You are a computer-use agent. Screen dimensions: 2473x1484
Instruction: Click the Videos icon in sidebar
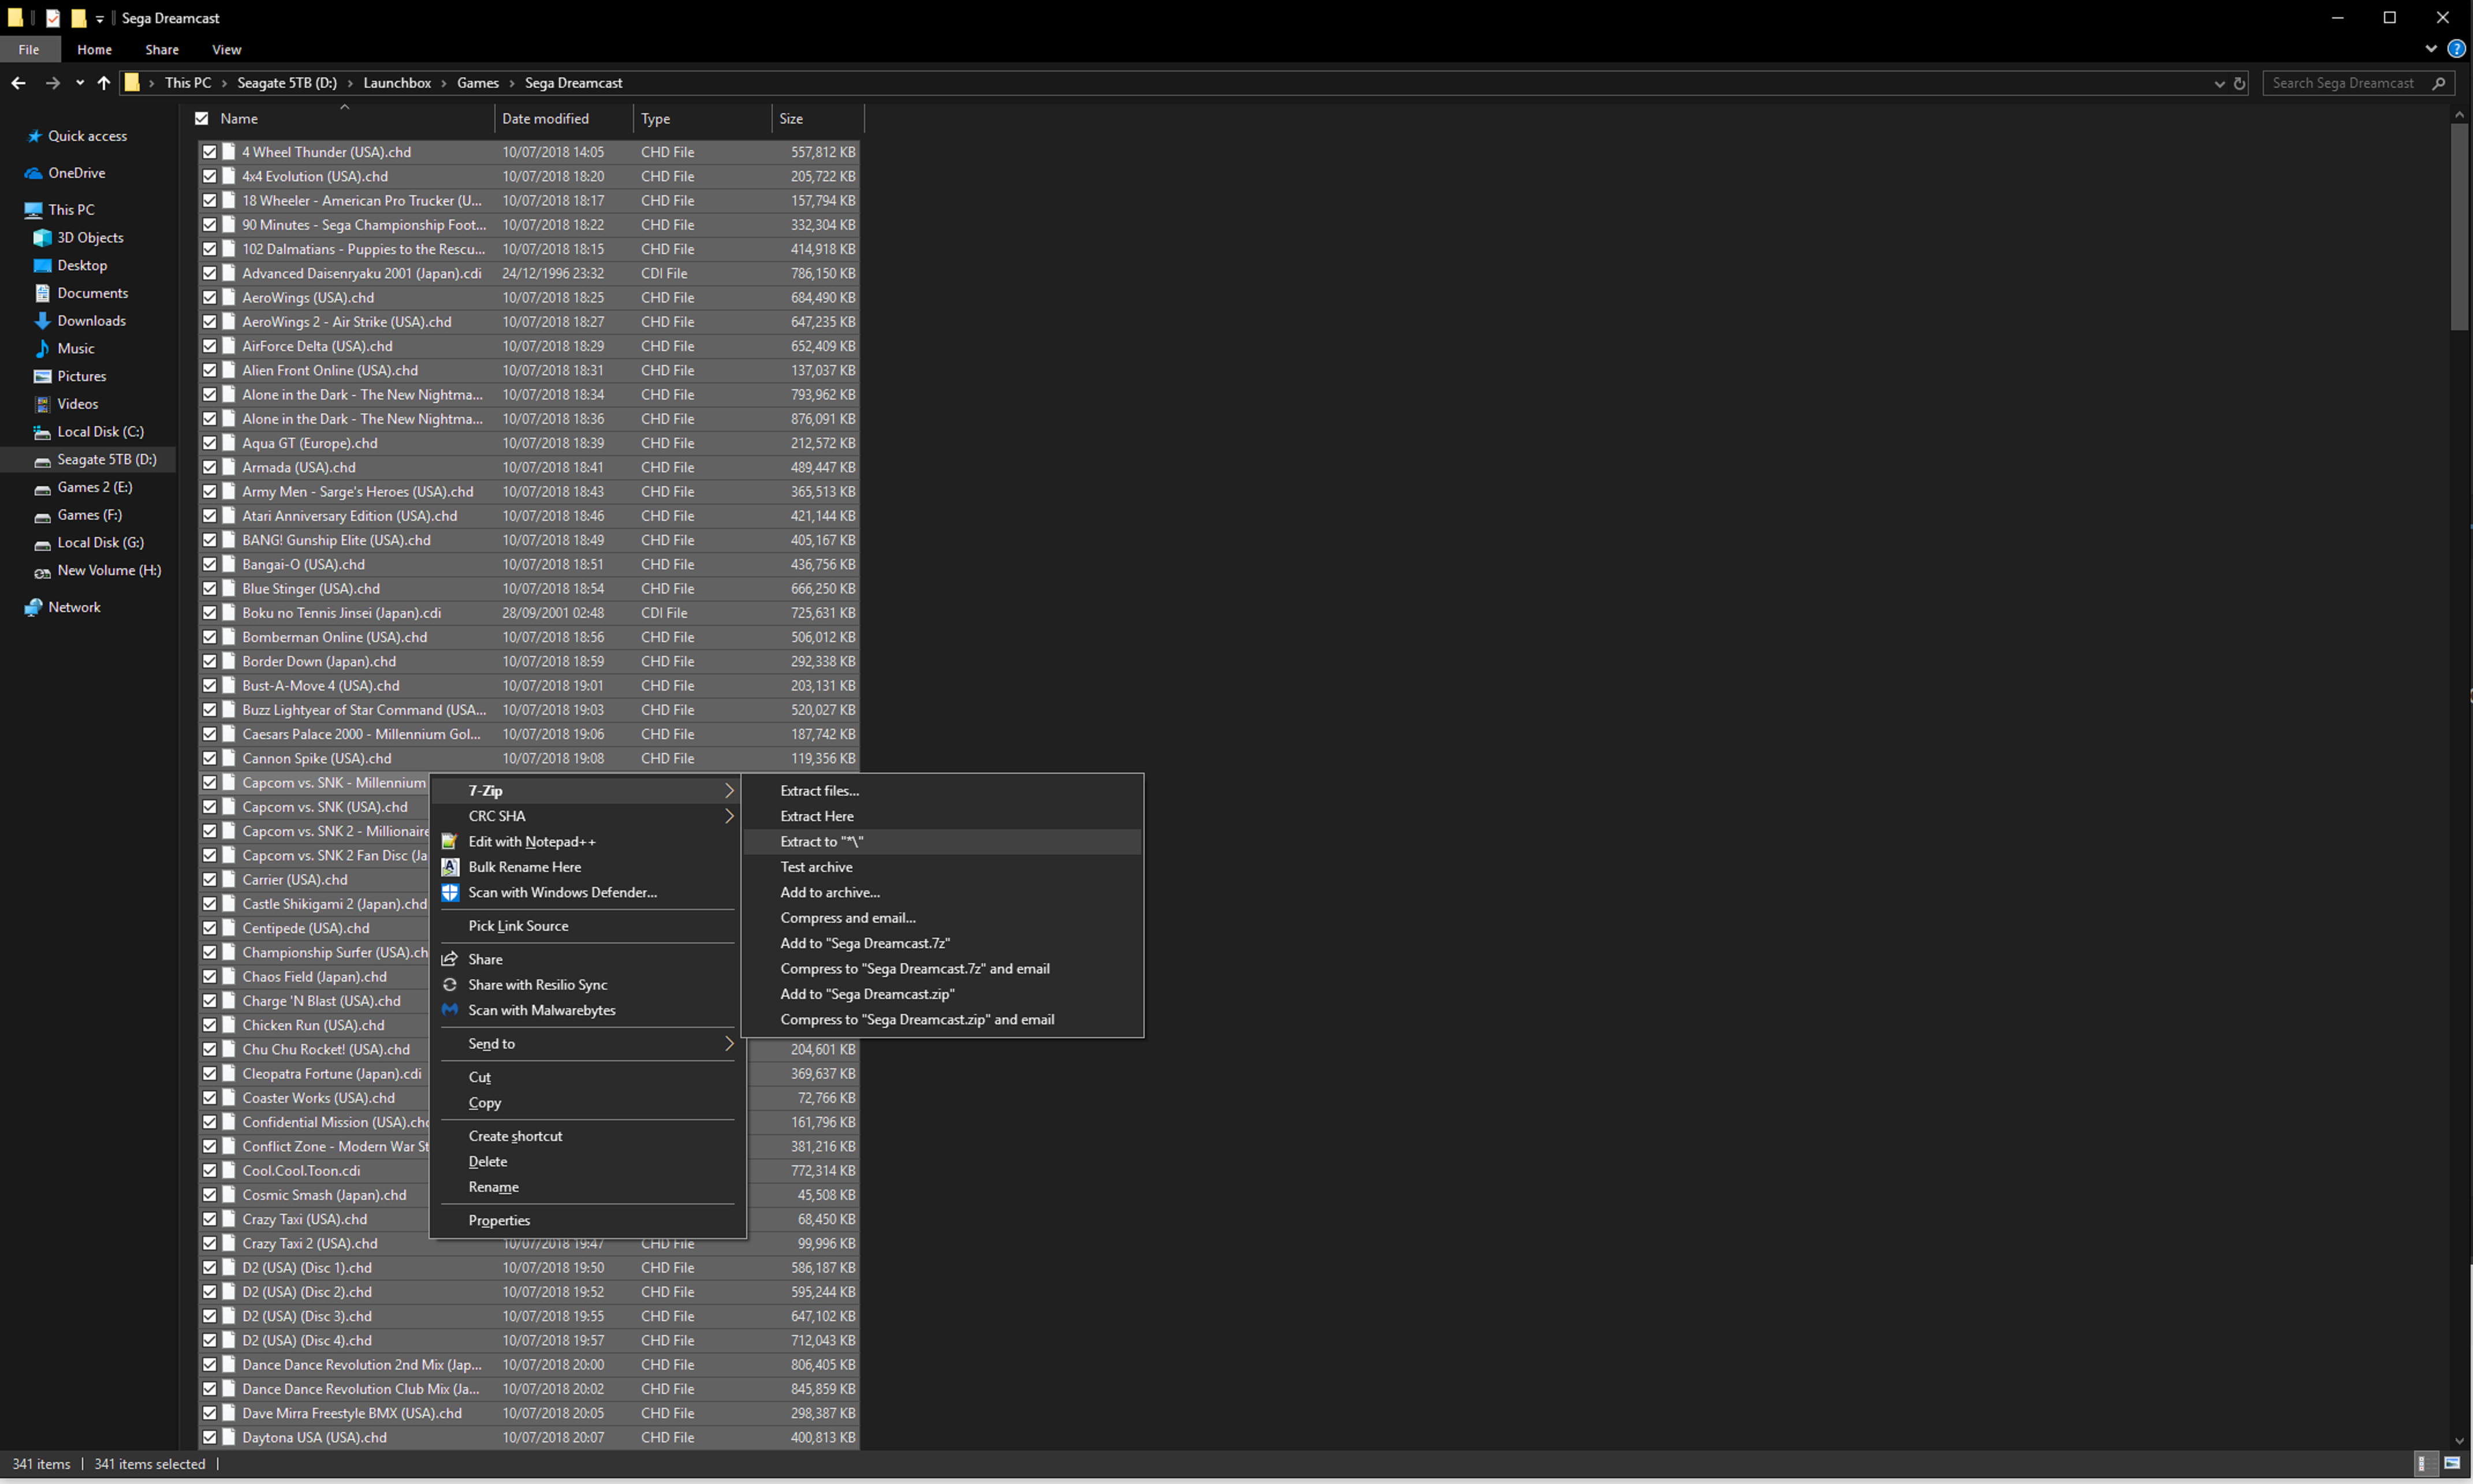(x=42, y=404)
